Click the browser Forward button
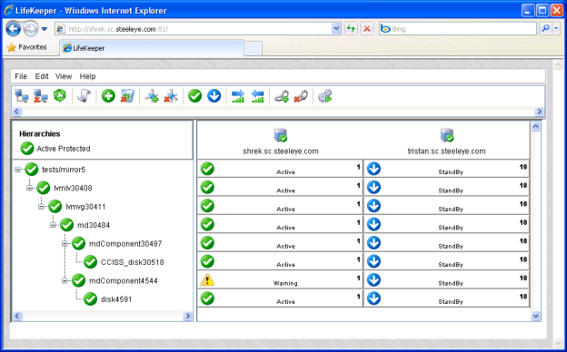Image resolution: width=567 pixels, height=352 pixels. 30,29
